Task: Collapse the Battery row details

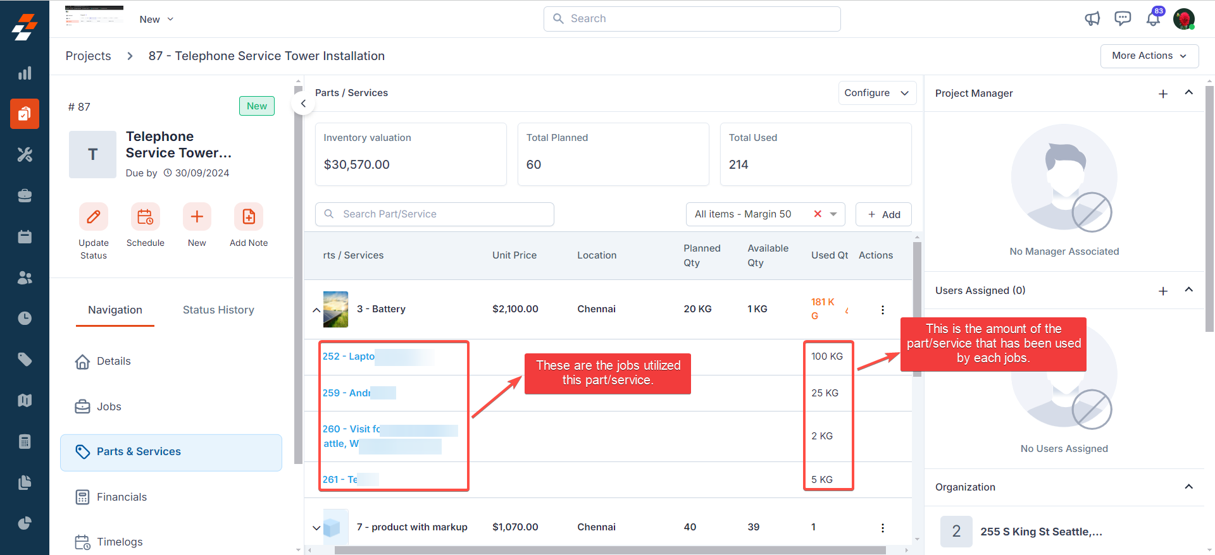Action: 316,310
